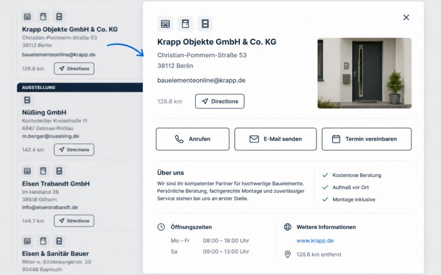Click the Montage inklusive label
Screen dimensions: 441x275
pyautogui.click(x=354, y=200)
